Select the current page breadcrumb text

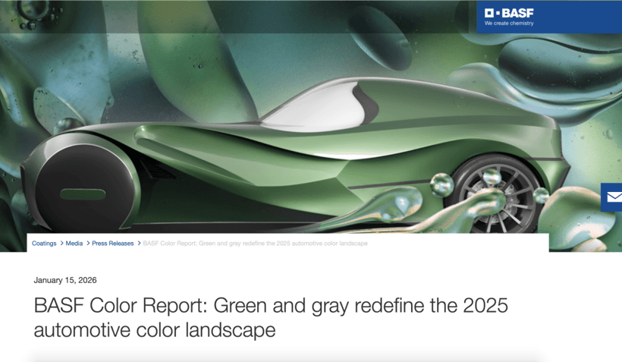tap(255, 244)
